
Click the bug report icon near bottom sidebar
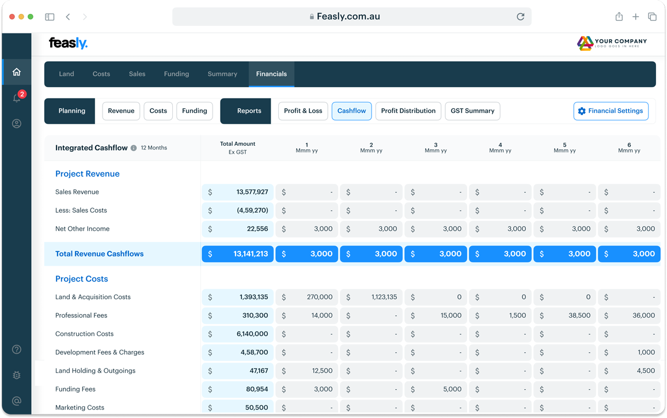click(16, 375)
